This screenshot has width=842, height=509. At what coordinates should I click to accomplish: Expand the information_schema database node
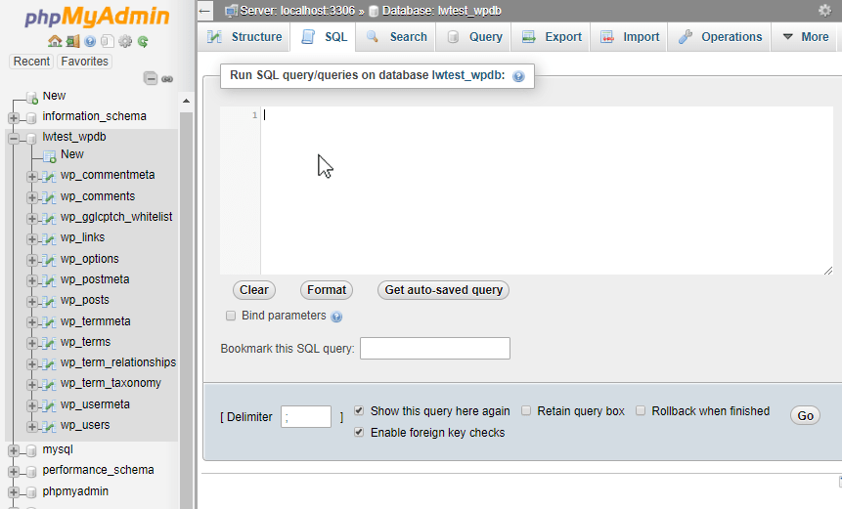pos(14,117)
